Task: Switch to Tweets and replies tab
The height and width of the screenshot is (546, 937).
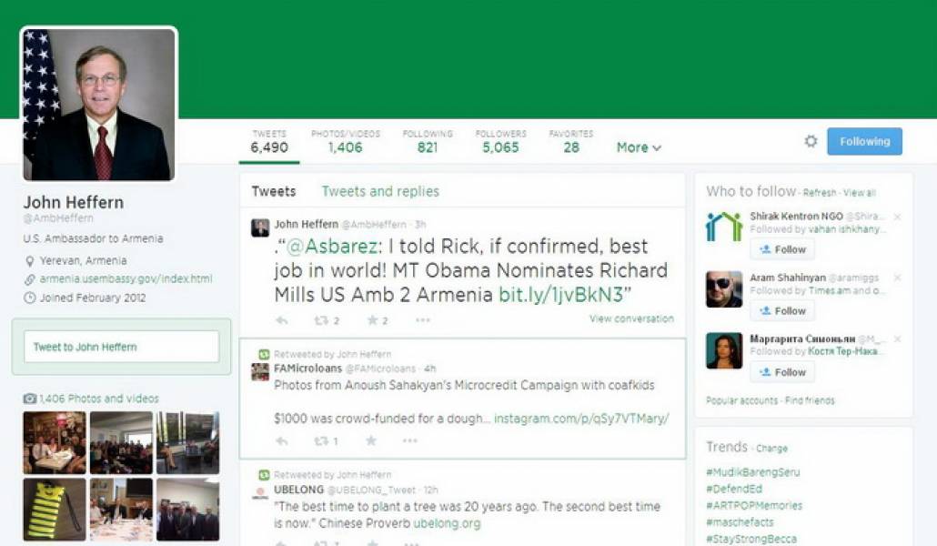Action: (380, 191)
